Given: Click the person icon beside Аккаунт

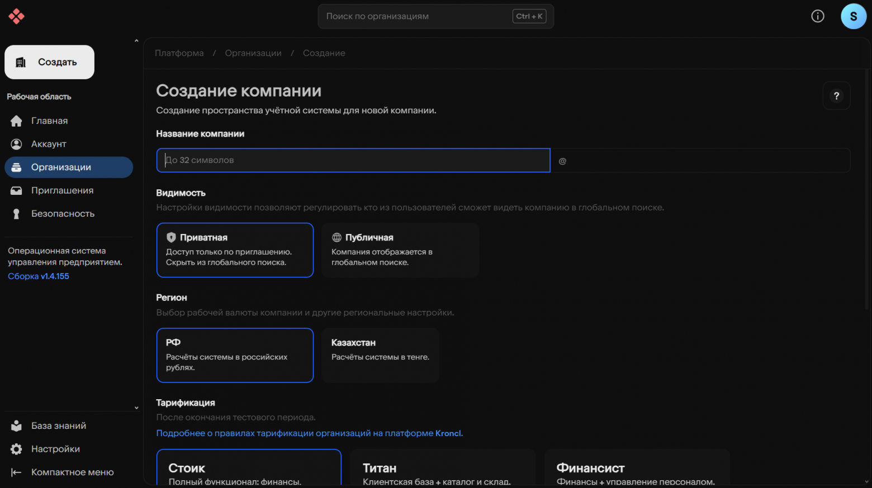Looking at the screenshot, I should (16, 144).
